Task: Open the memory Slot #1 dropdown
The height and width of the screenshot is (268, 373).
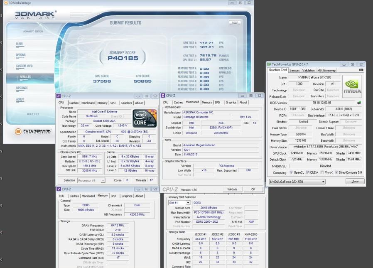Action: 179,203
